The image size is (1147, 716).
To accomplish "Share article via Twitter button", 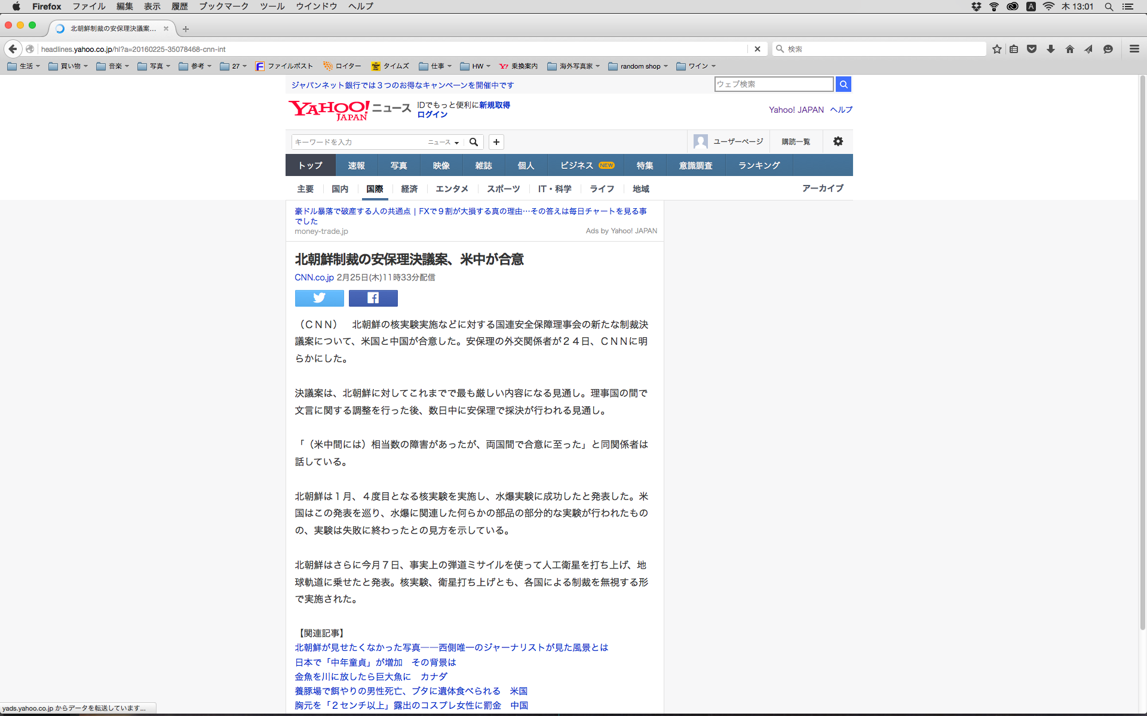I will pos(319,298).
